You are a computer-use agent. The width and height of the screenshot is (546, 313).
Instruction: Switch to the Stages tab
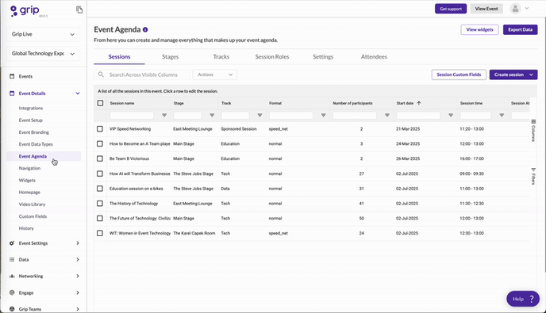(x=171, y=57)
